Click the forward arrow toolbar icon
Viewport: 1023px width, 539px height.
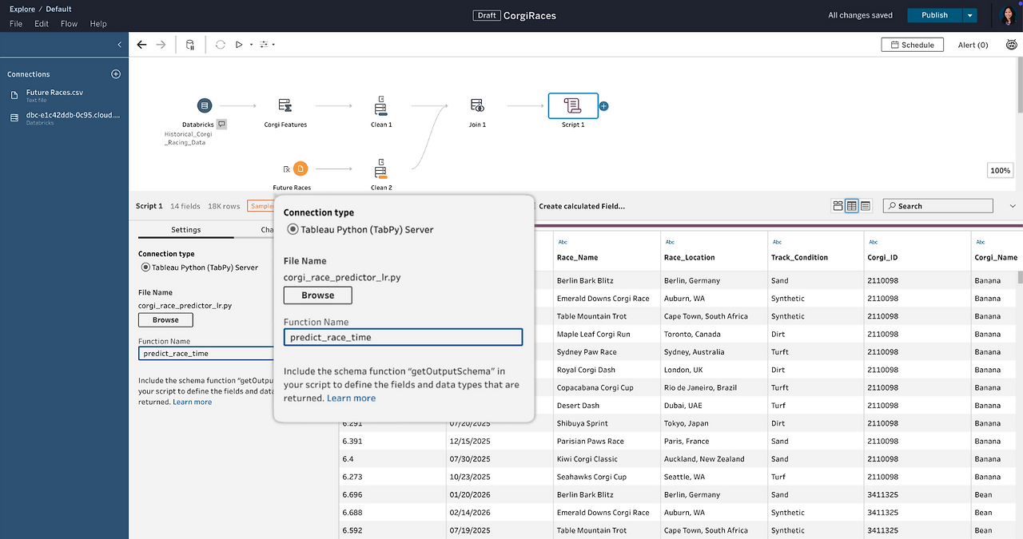(161, 45)
